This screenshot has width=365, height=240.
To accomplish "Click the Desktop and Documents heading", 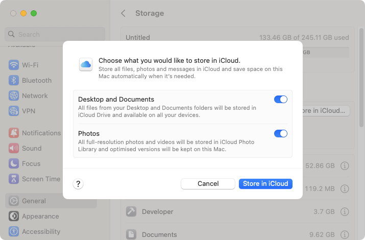I will tap(116, 100).
